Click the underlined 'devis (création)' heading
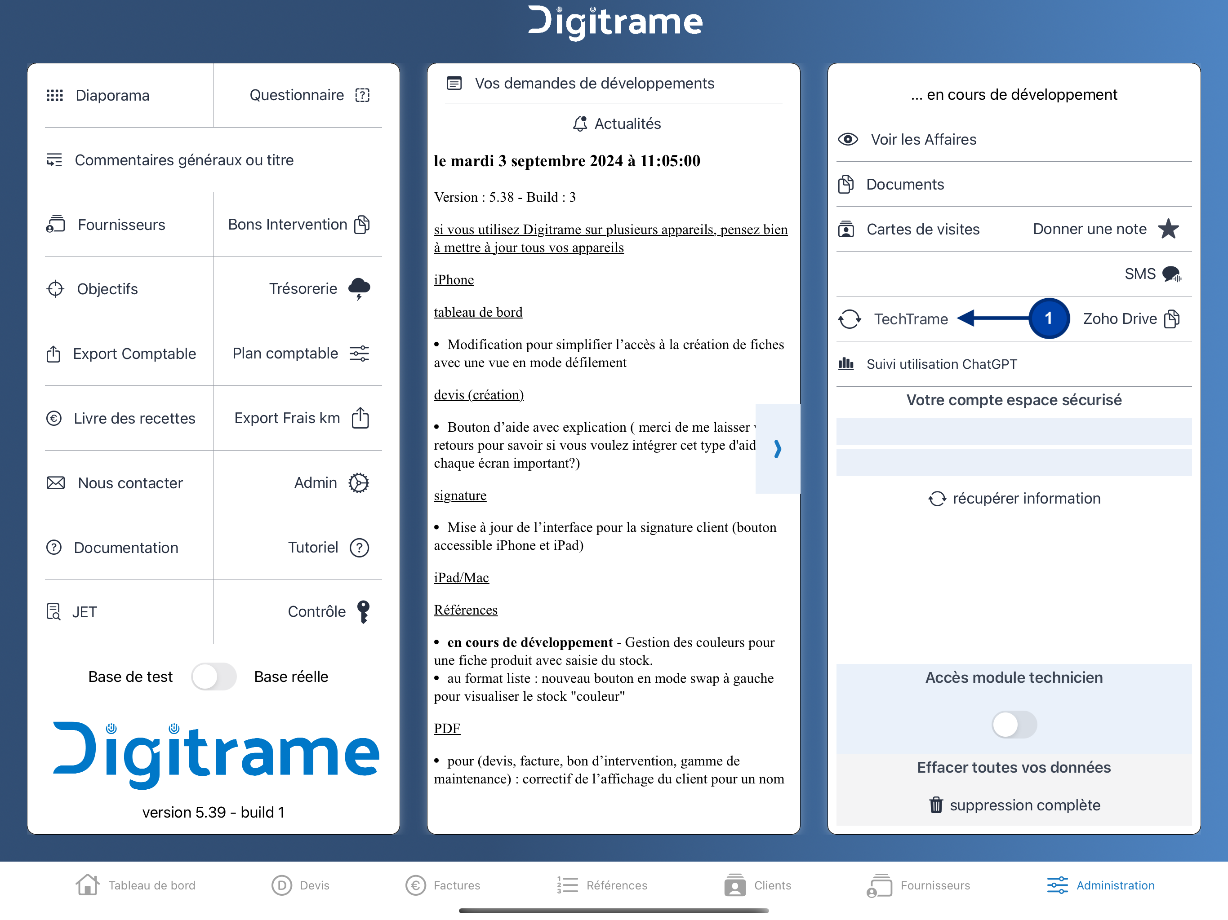This screenshot has height=920, width=1228. click(479, 395)
